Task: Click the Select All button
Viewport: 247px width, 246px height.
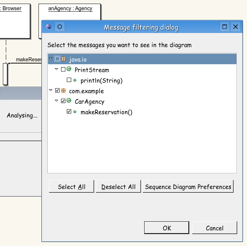Action: click(x=72, y=186)
